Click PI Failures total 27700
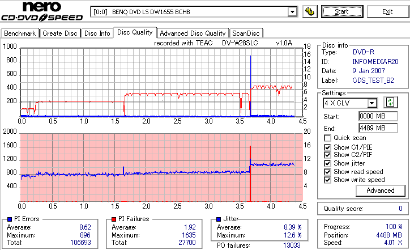This screenshot has height=250, width=410. coord(187,243)
